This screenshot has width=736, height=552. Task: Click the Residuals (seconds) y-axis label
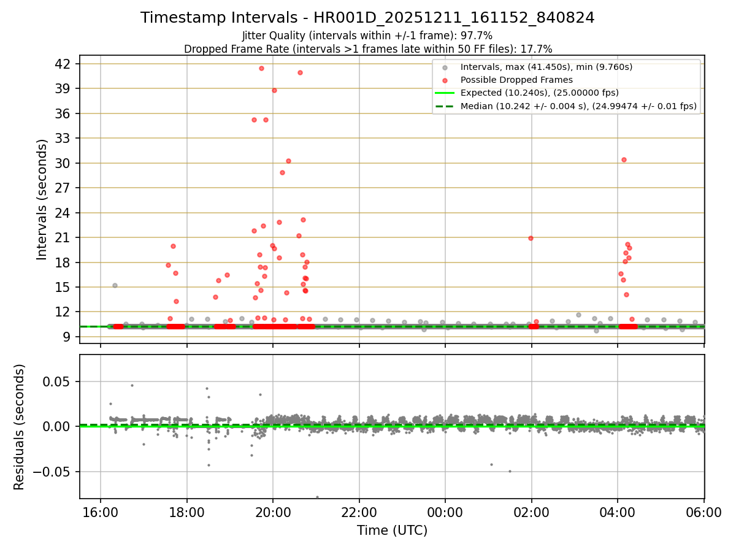point(20,427)
